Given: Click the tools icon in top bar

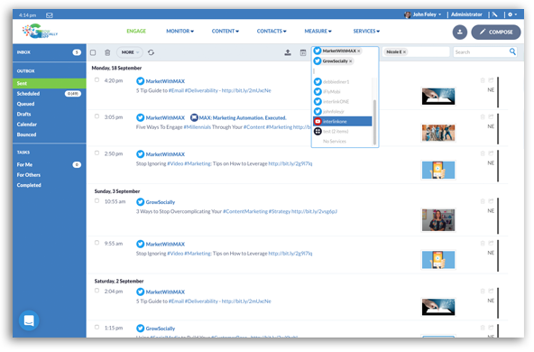Looking at the screenshot, I should point(495,14).
